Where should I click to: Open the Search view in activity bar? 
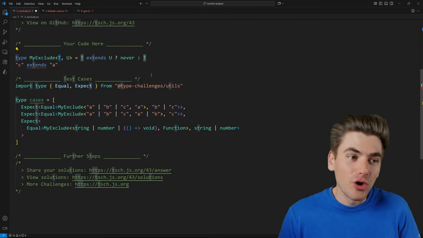(x=5, y=22)
